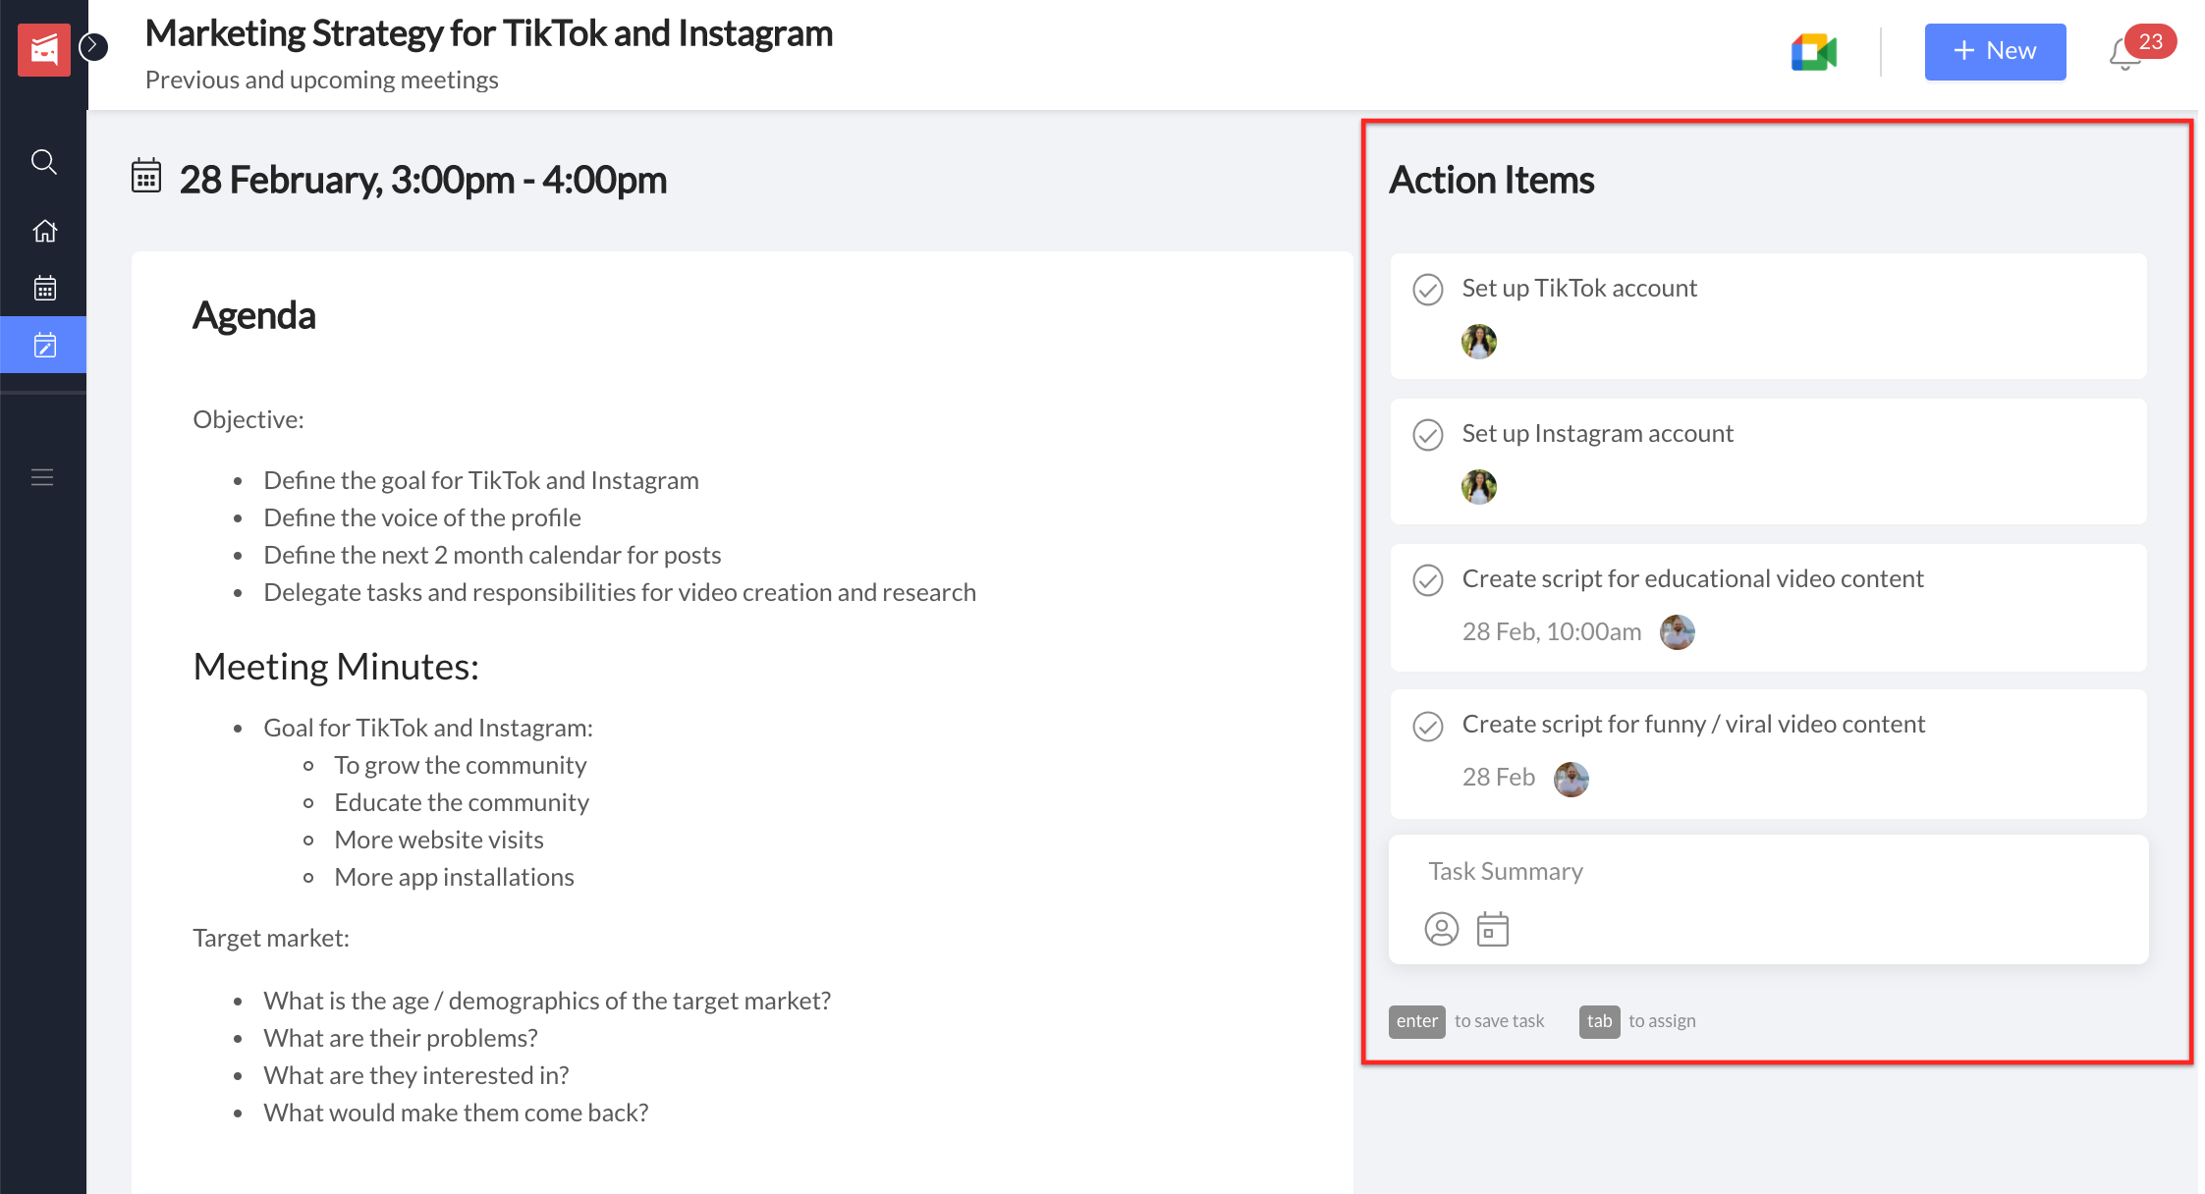This screenshot has height=1194, width=2205.
Task: Click the Google Meet video icon
Action: click(1812, 50)
